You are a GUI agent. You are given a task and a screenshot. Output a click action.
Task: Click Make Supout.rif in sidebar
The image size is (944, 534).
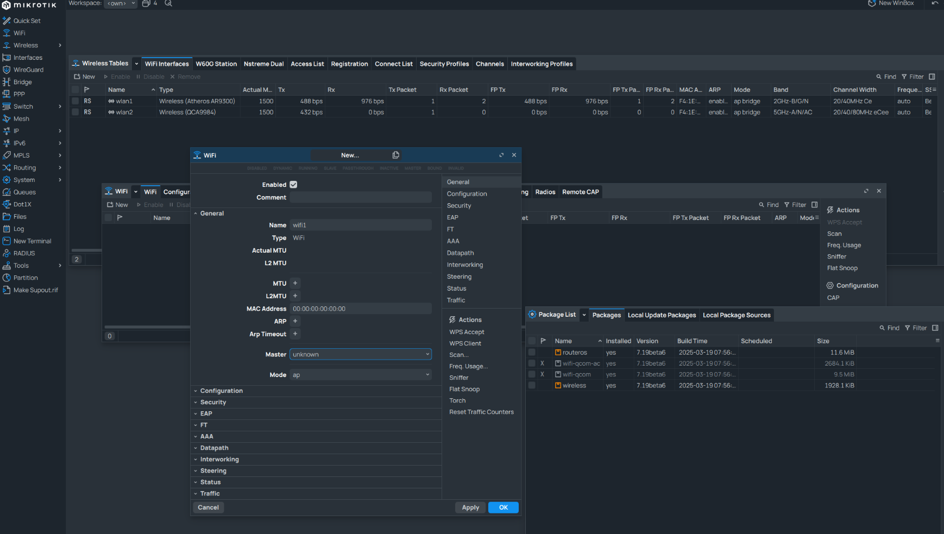point(35,290)
